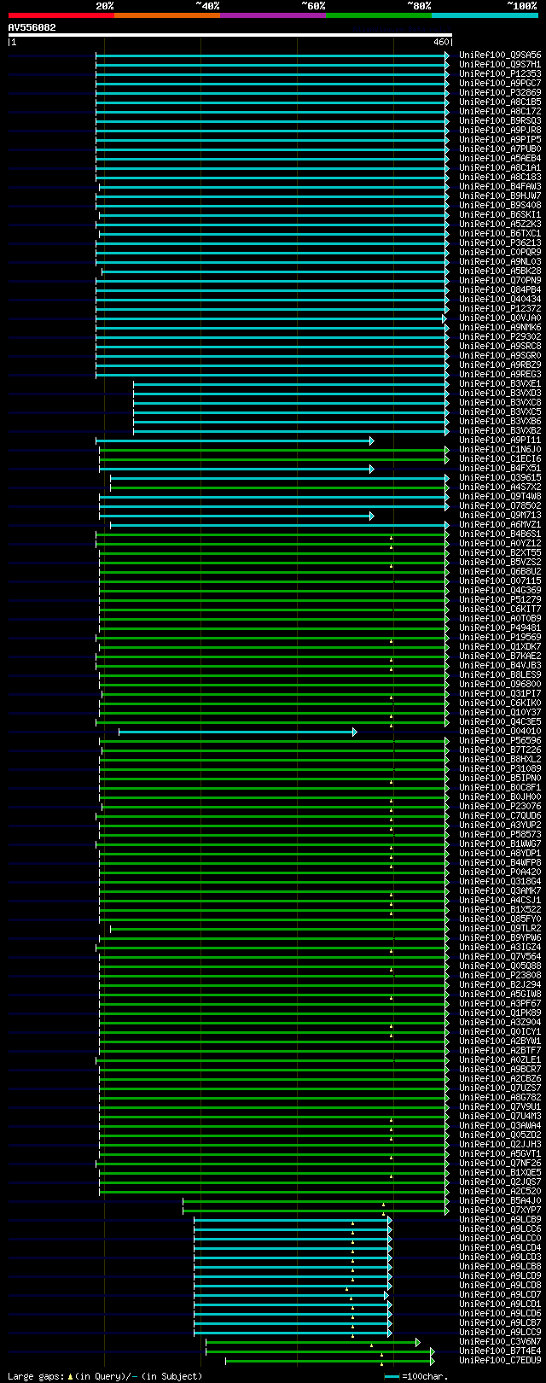Open hit UniRef100_P32869
Viewport: 546px width, 1383px height.
coord(500,92)
